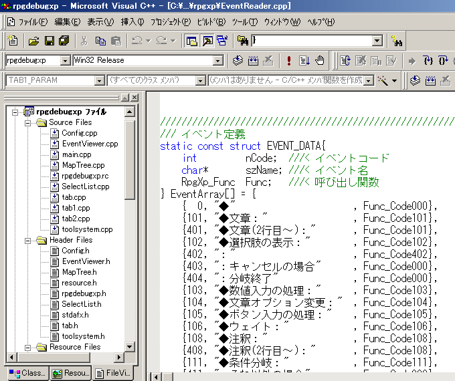Screen dimensions: 455x381
Task: Click the Save All icon
Action: click(x=64, y=41)
